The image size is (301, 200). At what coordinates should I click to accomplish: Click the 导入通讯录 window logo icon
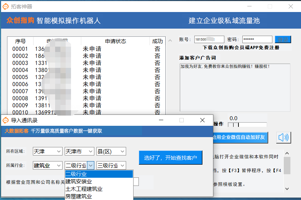(6, 120)
